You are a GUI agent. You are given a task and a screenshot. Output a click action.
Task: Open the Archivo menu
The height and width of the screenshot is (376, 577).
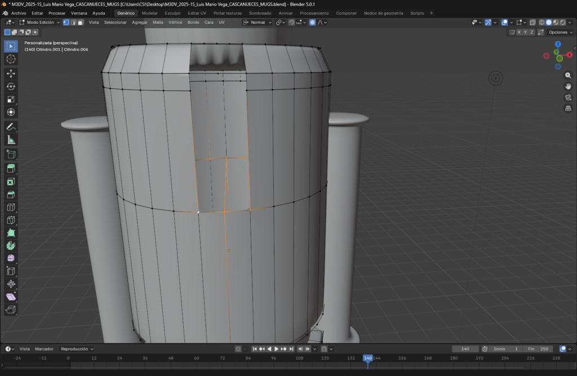19,13
